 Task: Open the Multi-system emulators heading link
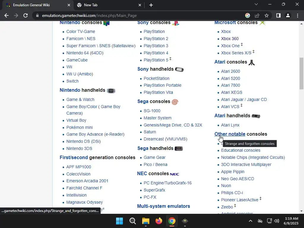164,206
